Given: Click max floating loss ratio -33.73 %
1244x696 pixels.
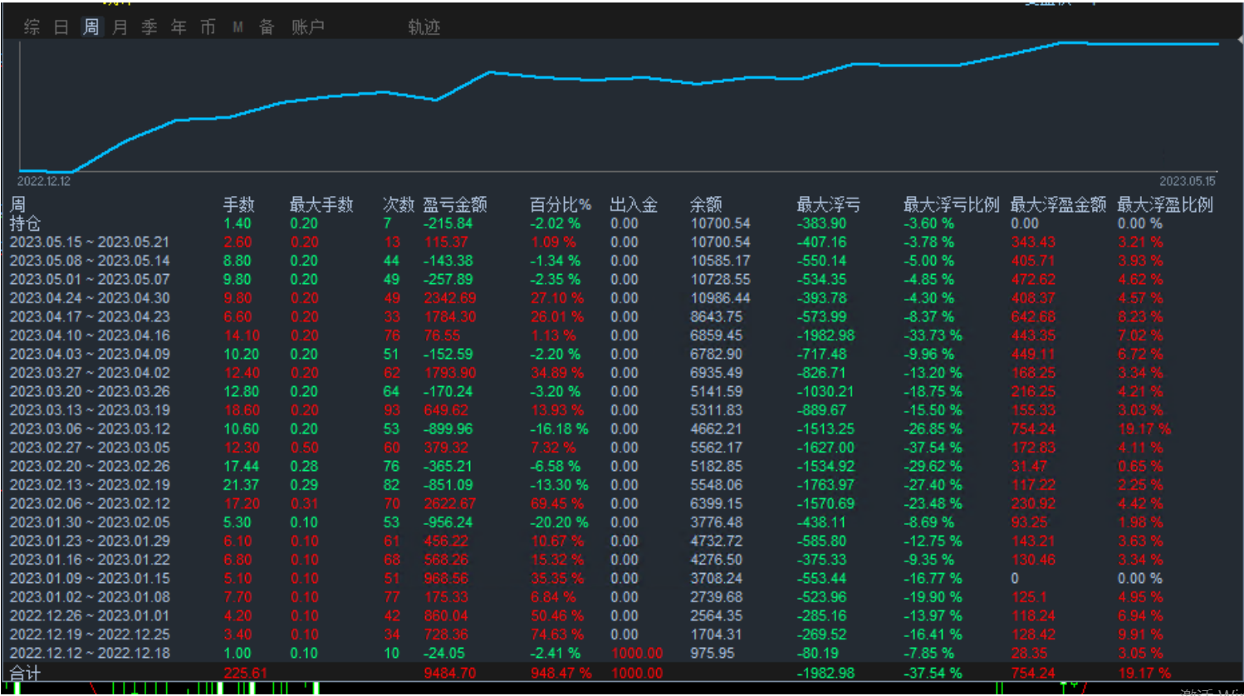Looking at the screenshot, I should click(x=933, y=336).
